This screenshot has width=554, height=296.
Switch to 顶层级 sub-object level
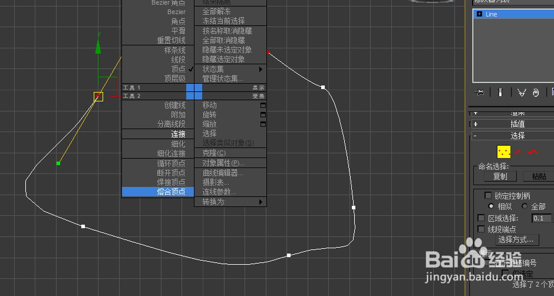(158, 78)
